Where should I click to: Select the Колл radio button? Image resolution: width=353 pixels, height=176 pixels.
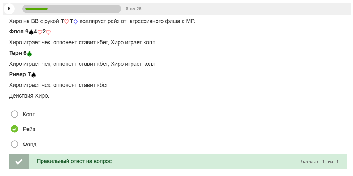click(15, 114)
